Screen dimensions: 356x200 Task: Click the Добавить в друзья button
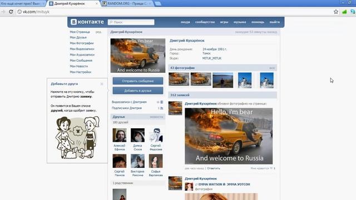[138, 91]
